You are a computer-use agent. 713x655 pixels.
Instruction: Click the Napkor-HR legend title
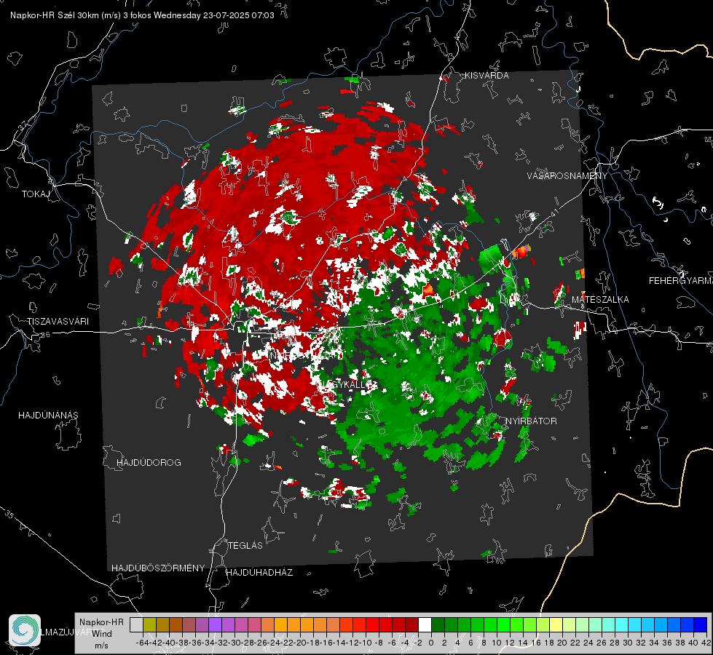(x=101, y=622)
